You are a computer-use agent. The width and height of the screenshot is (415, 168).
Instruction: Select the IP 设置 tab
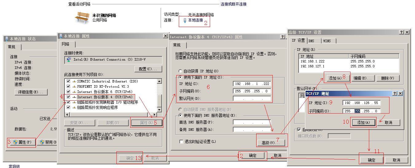pos(298,40)
